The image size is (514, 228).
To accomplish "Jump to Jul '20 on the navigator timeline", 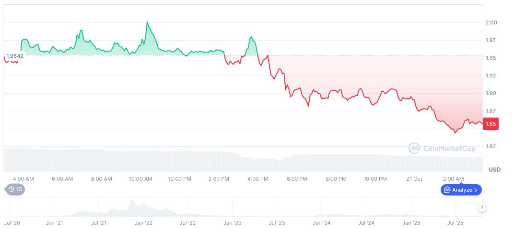I will (x=12, y=223).
